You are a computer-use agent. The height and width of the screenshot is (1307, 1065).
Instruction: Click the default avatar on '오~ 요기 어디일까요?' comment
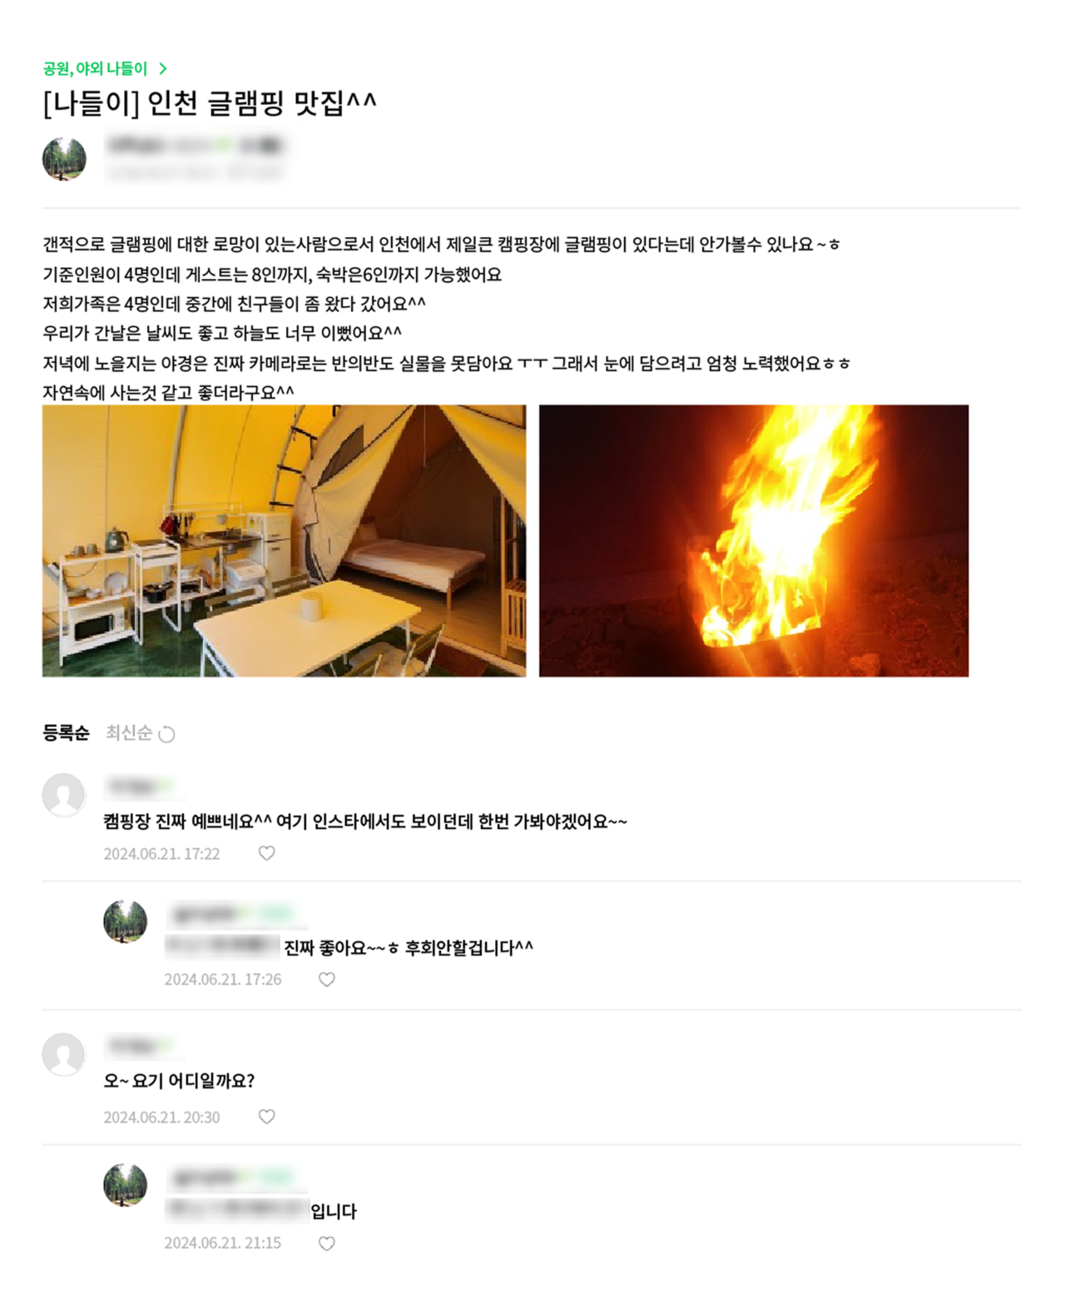click(64, 1055)
